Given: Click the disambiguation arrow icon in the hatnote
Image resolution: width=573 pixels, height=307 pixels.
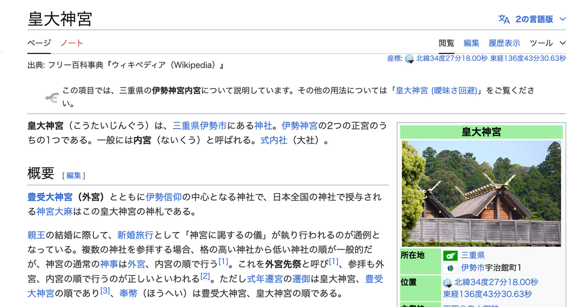Looking at the screenshot, I should coord(52,98).
